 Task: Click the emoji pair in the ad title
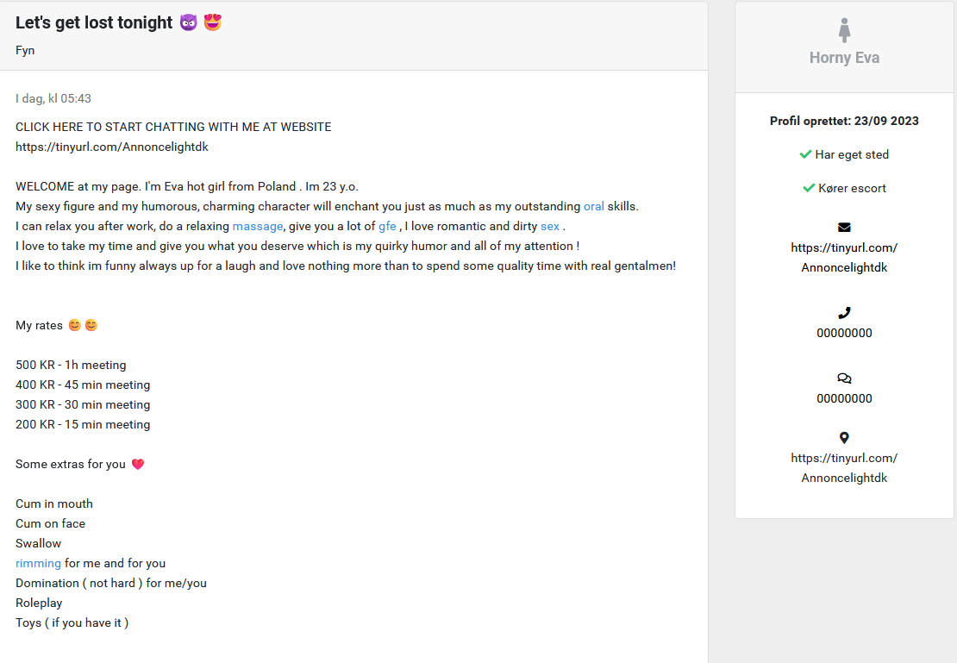201,22
